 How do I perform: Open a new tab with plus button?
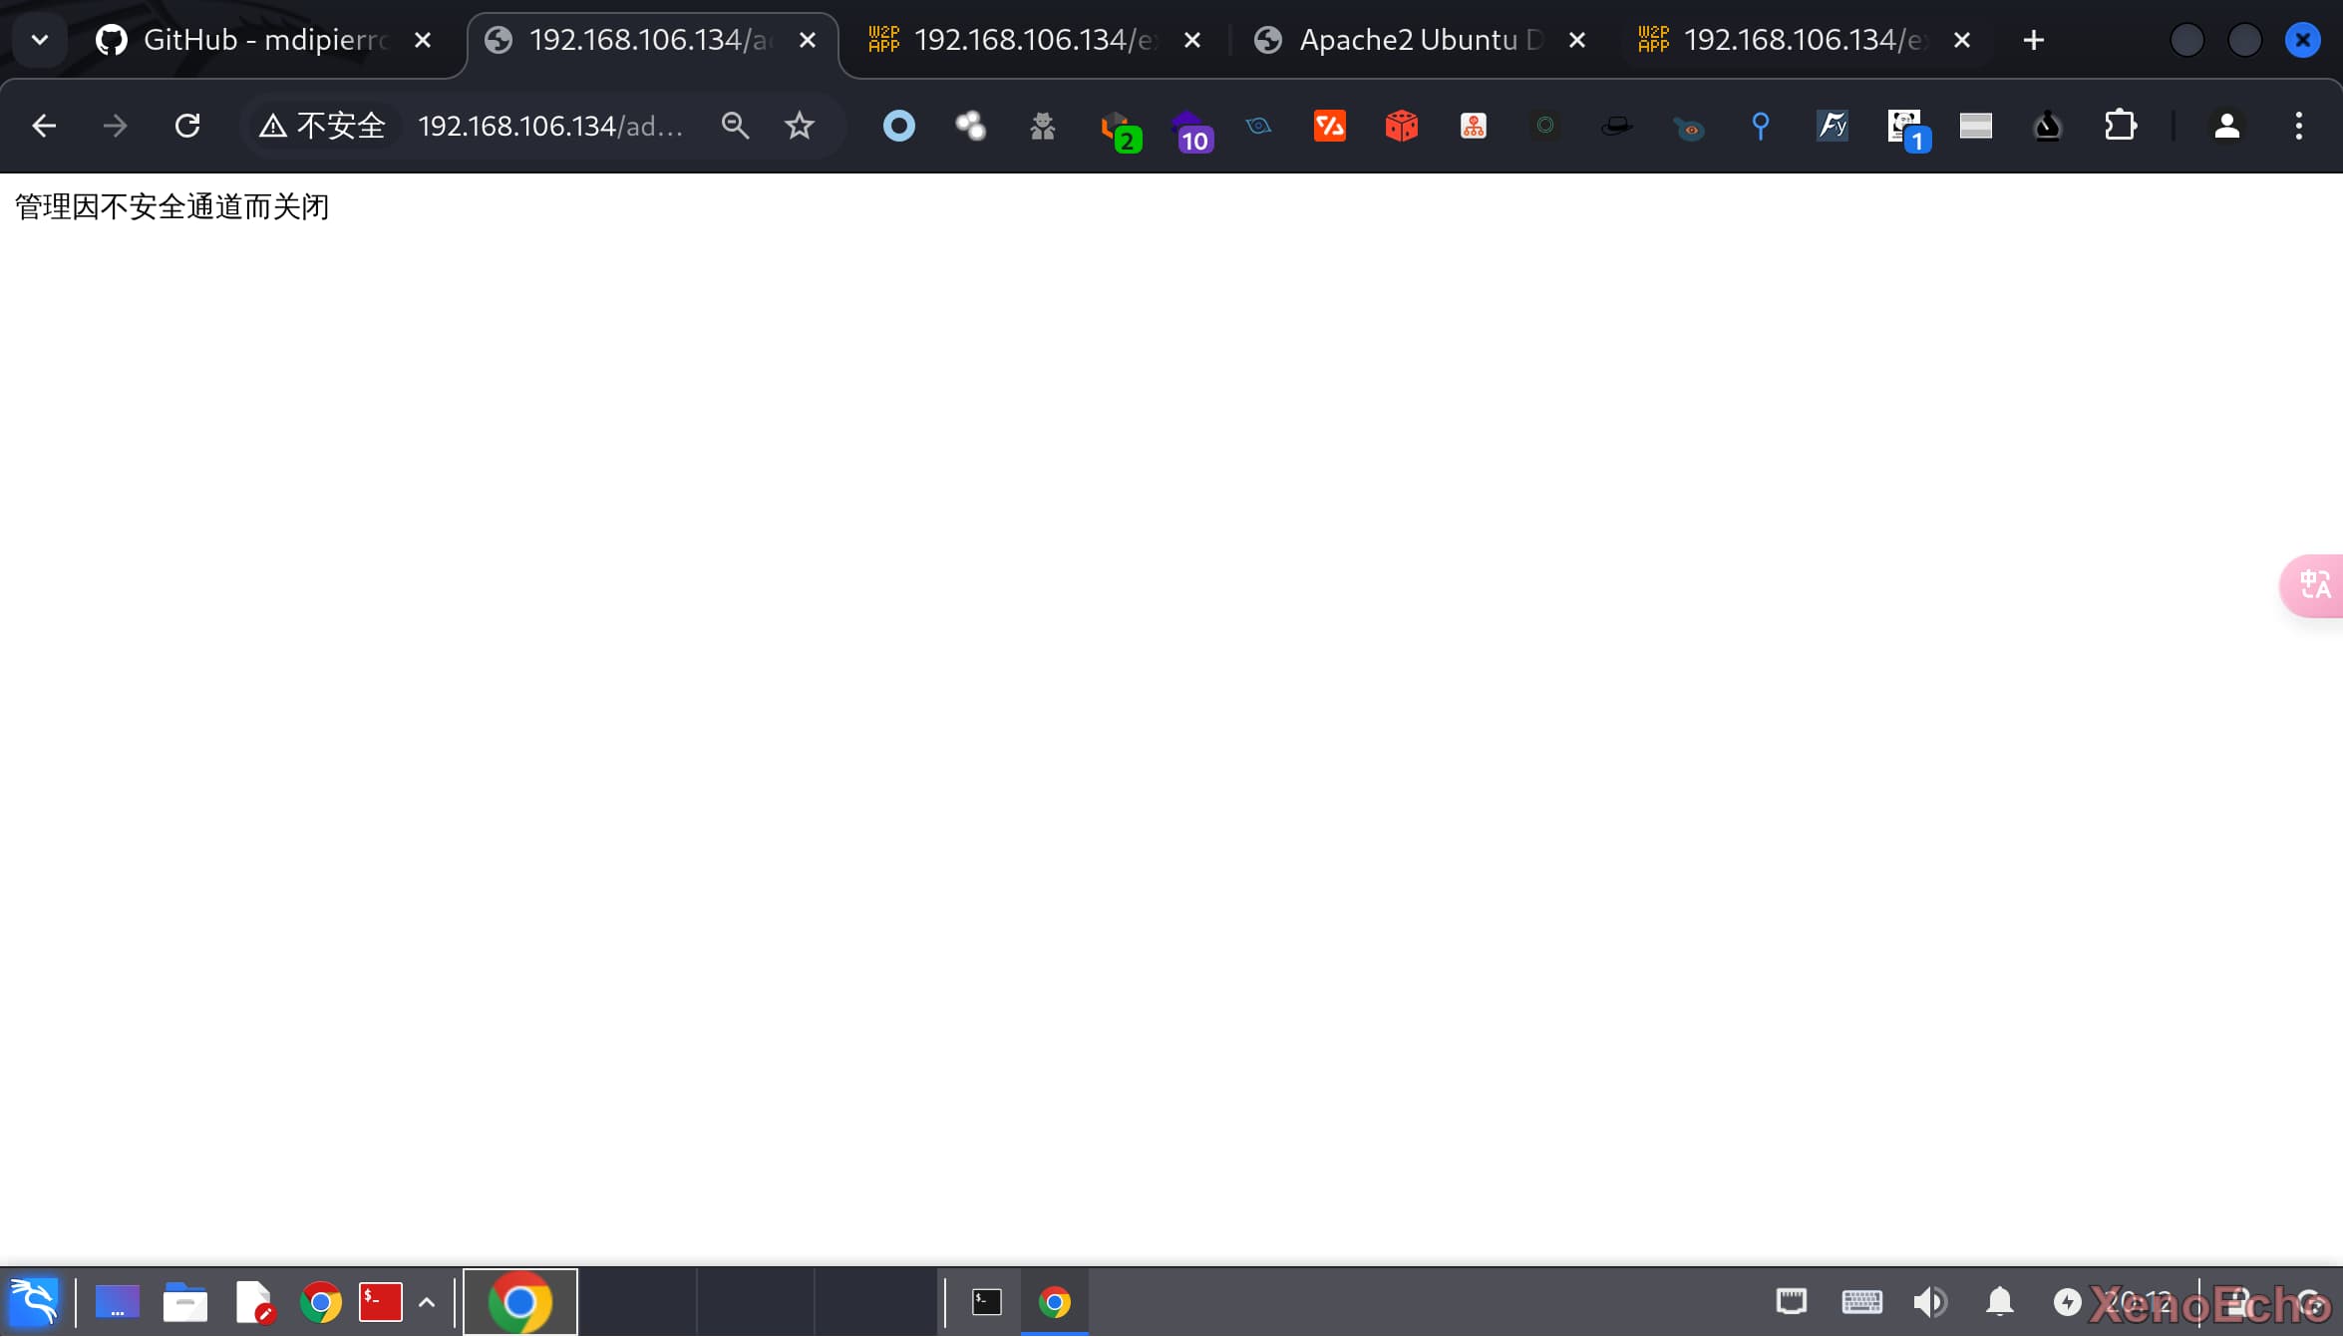pyautogui.click(x=2033, y=40)
